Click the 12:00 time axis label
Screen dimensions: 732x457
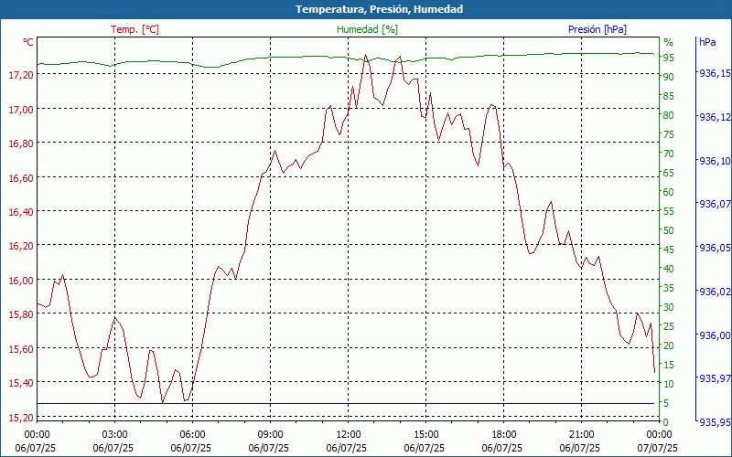click(348, 434)
